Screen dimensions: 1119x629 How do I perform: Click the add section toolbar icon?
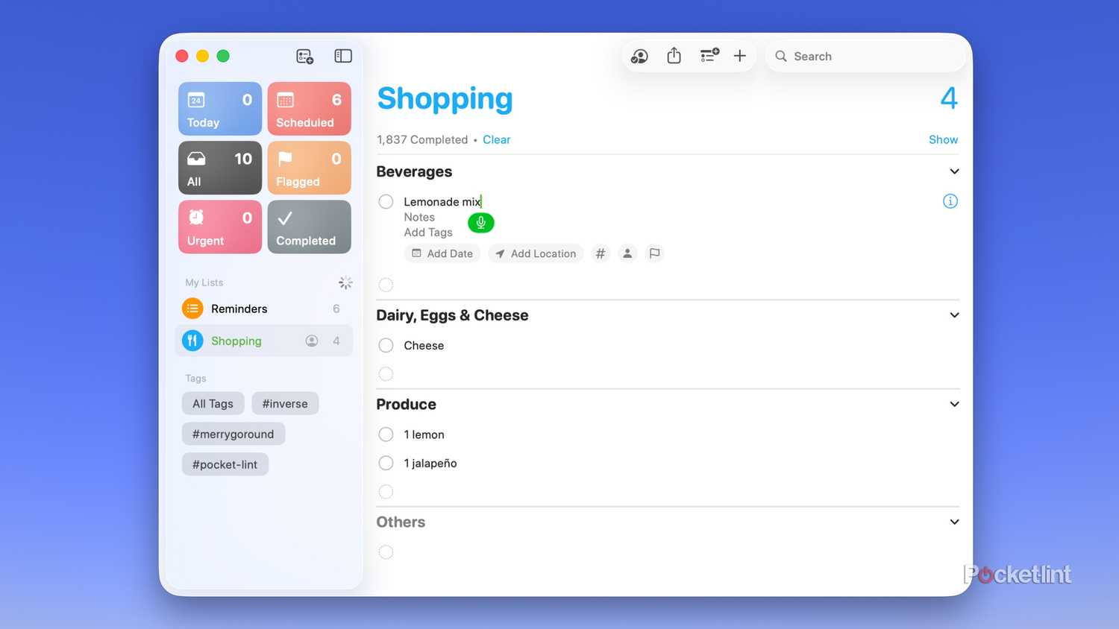(x=709, y=56)
